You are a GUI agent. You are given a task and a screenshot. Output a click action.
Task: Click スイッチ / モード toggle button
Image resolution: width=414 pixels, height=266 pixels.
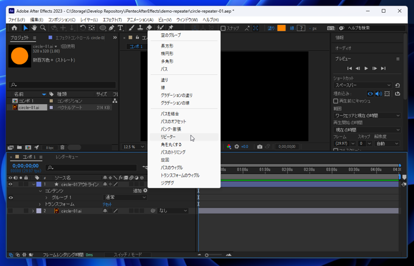(x=127, y=254)
